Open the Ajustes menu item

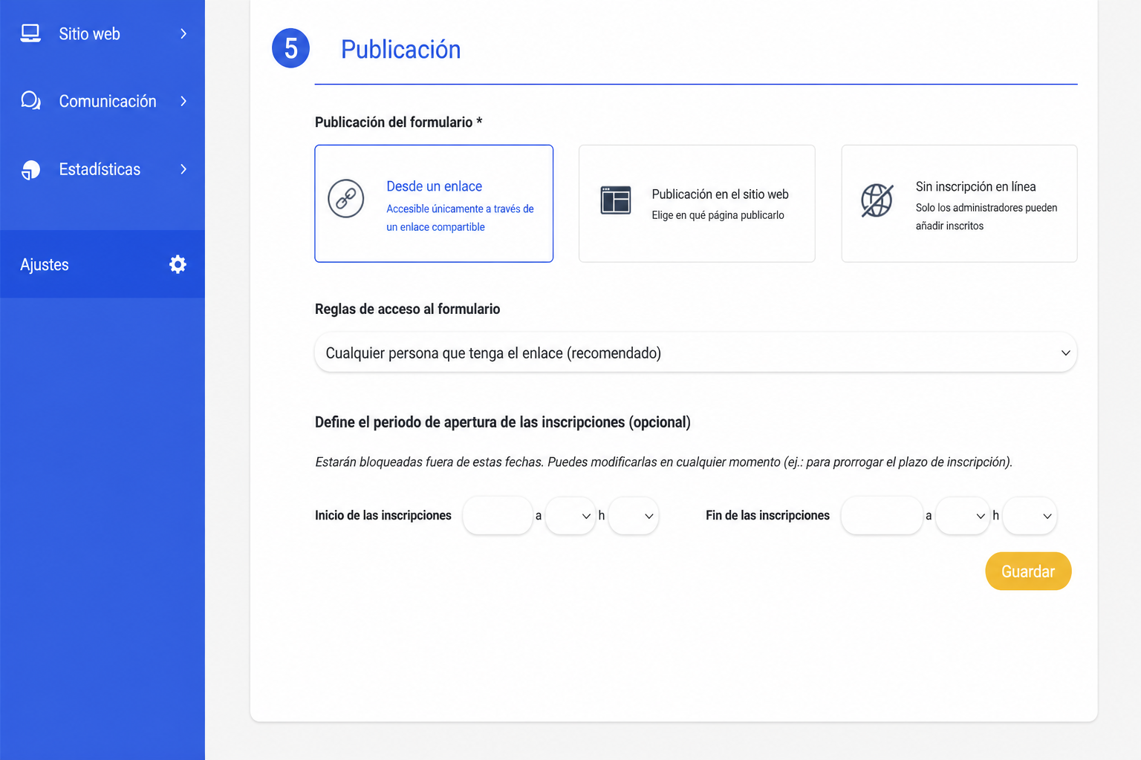click(103, 264)
